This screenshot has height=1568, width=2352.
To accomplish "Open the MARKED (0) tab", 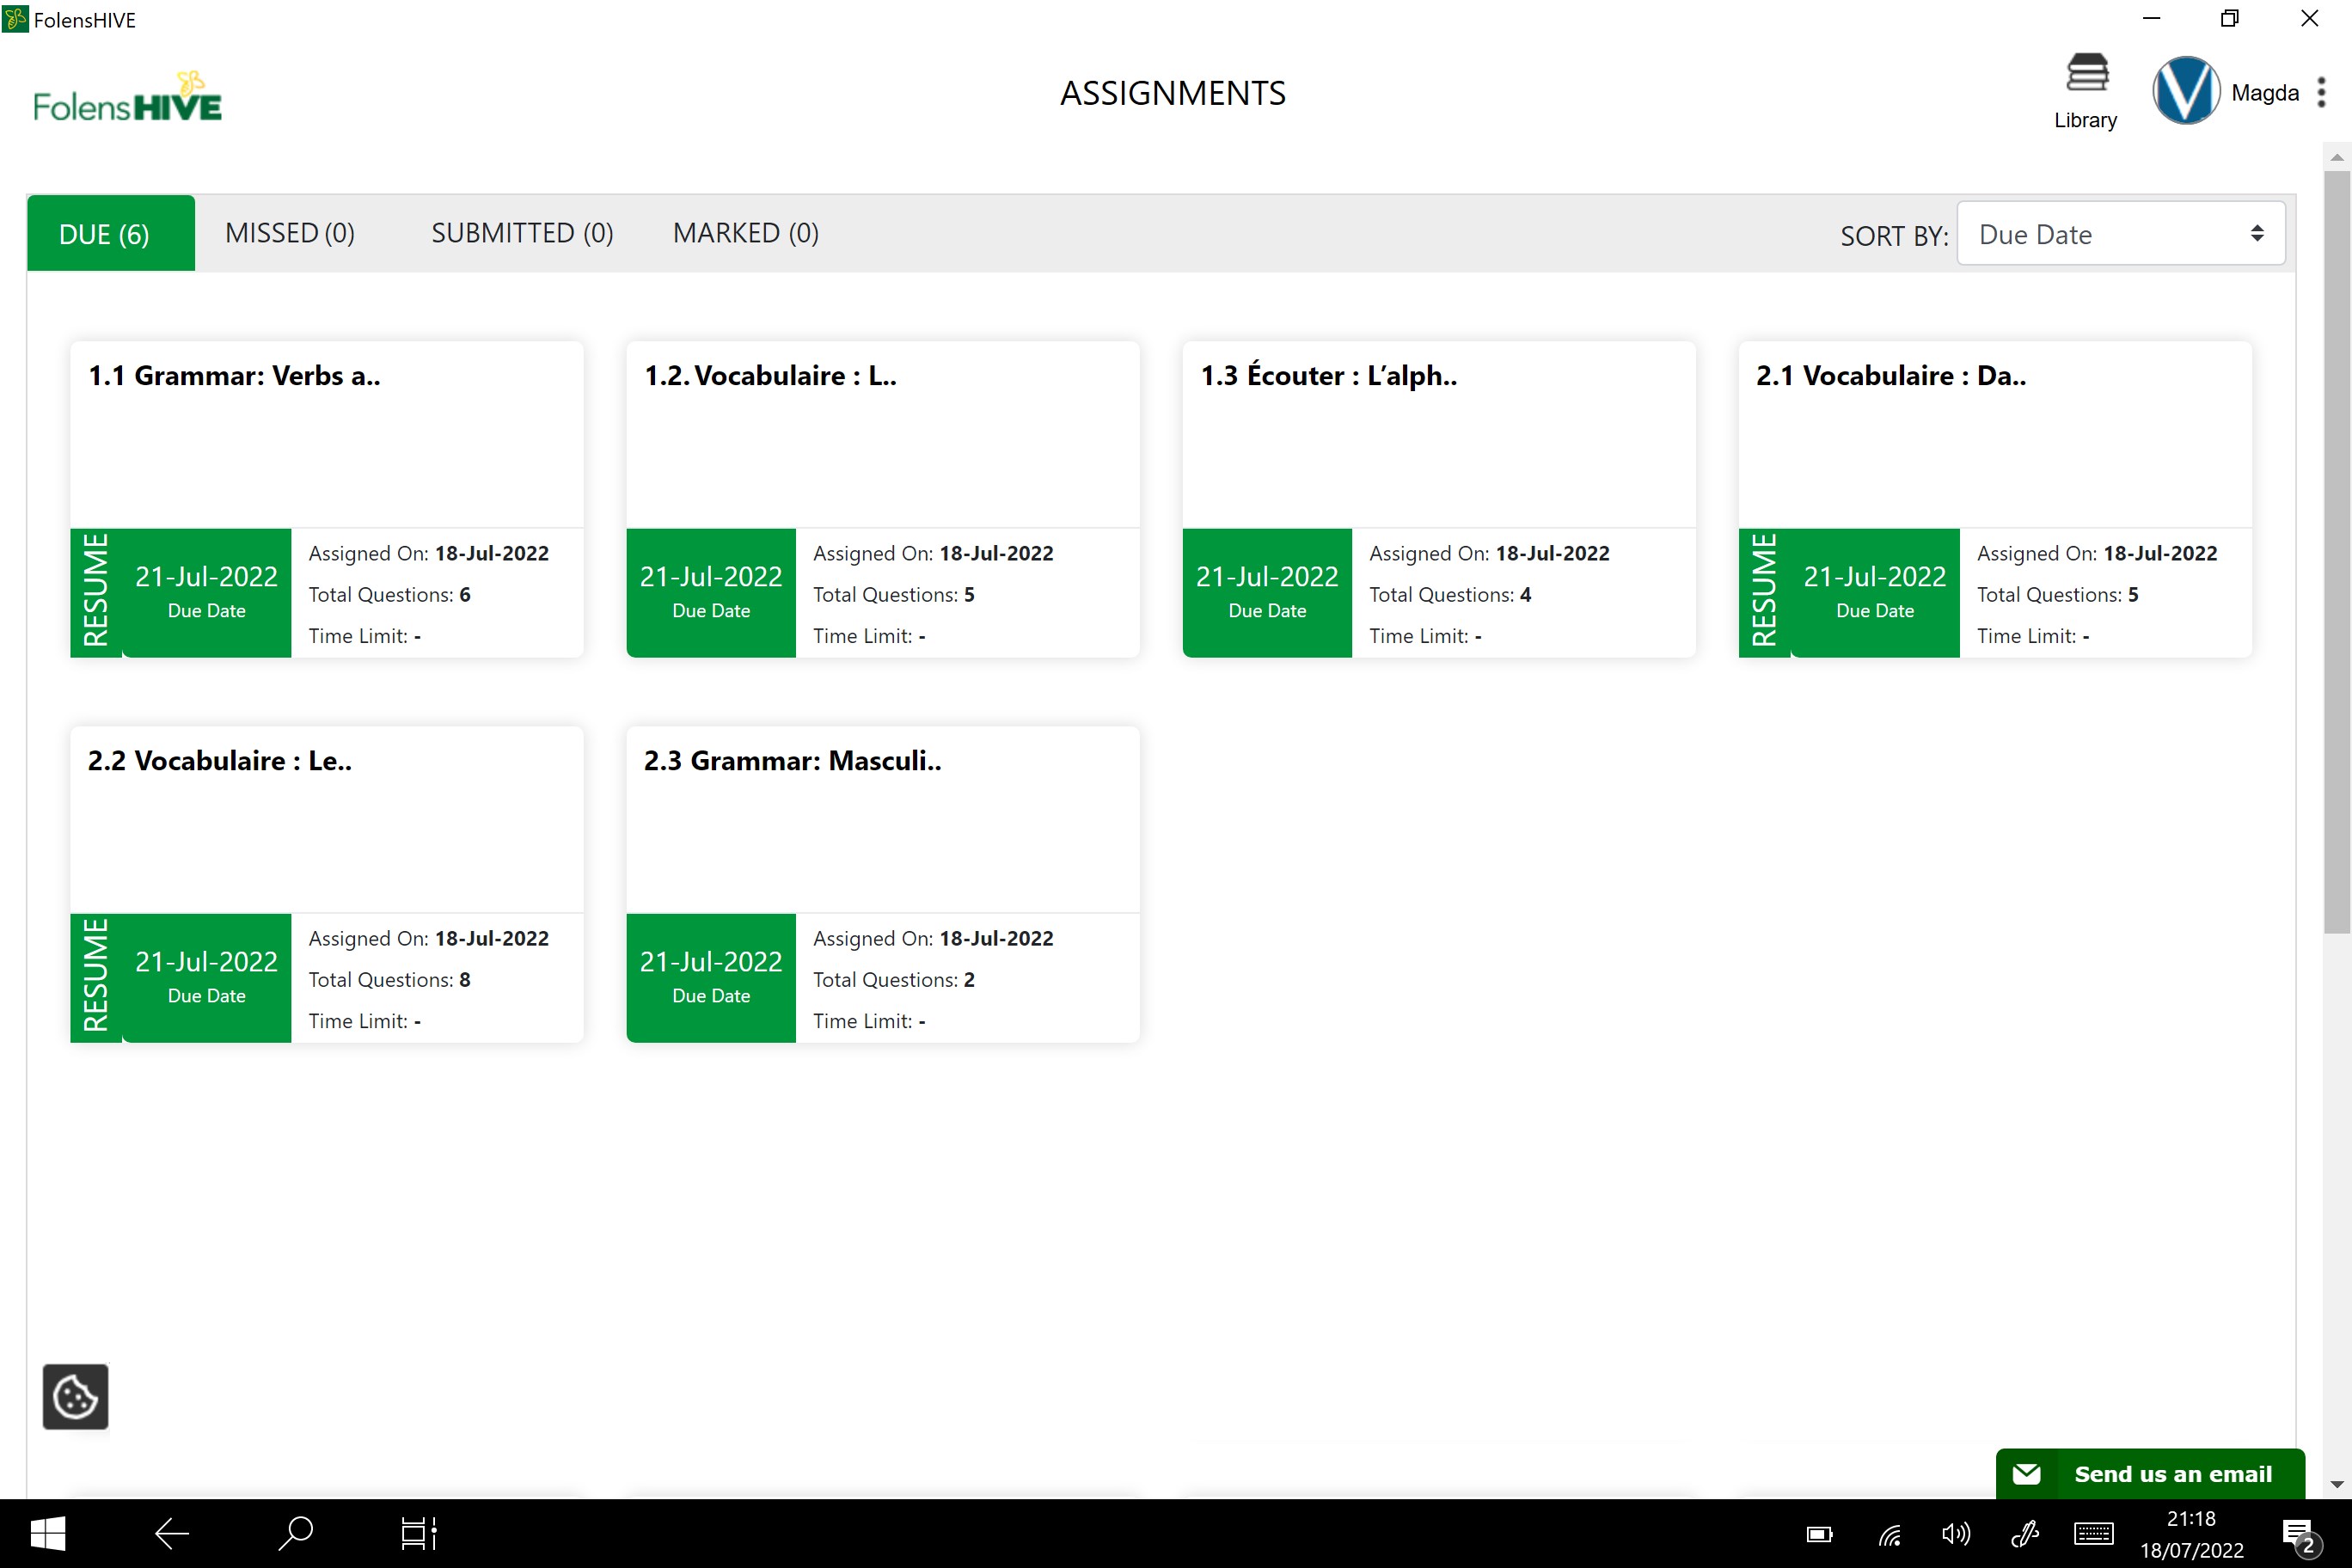I will pos(745,233).
